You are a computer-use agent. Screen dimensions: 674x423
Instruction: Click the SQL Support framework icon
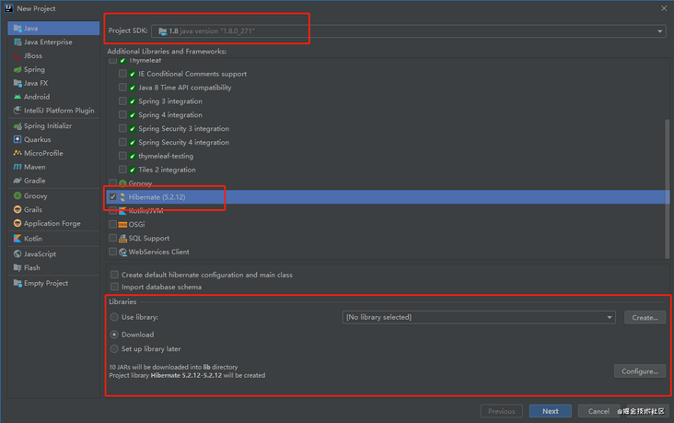[x=123, y=239]
